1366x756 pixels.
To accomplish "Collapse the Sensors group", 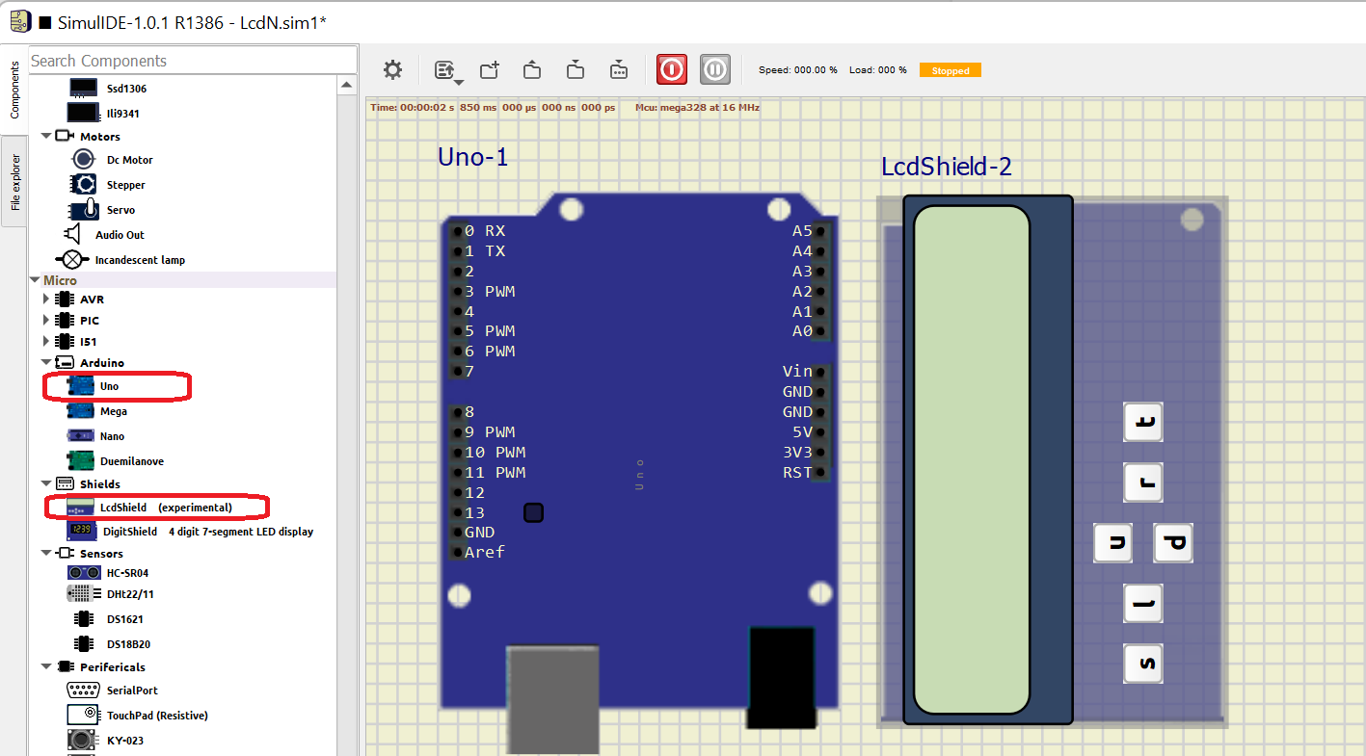I will (x=46, y=554).
